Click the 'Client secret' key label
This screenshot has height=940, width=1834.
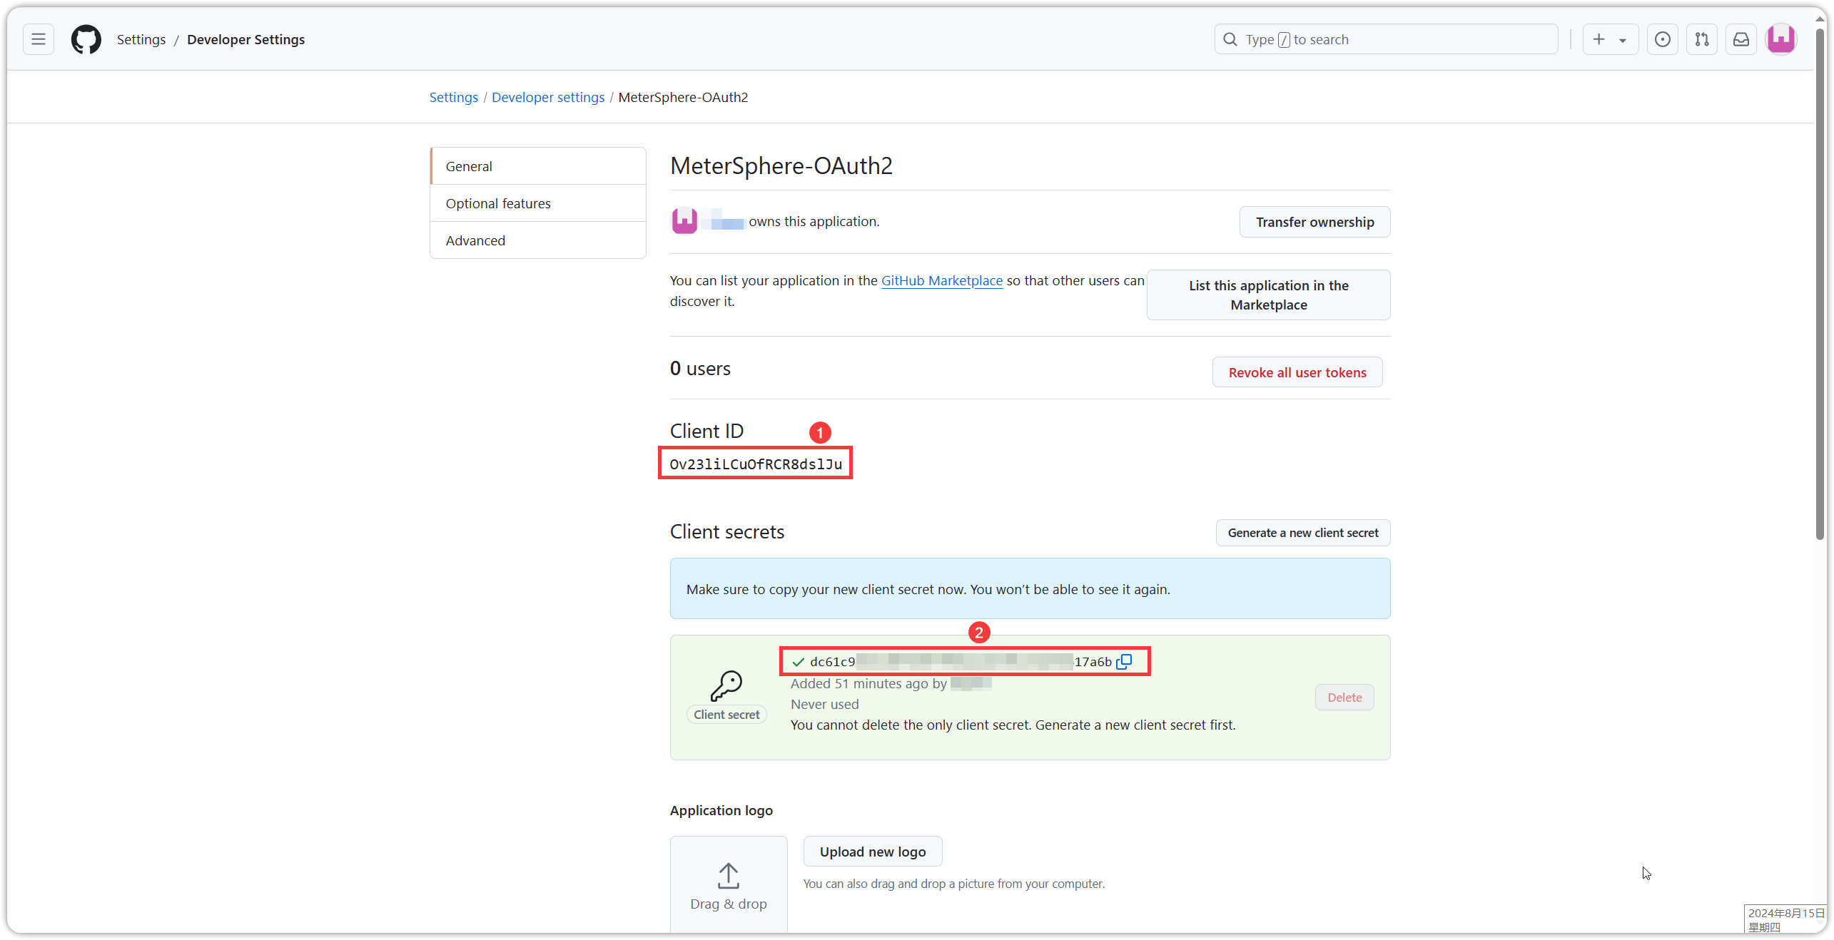(x=726, y=715)
